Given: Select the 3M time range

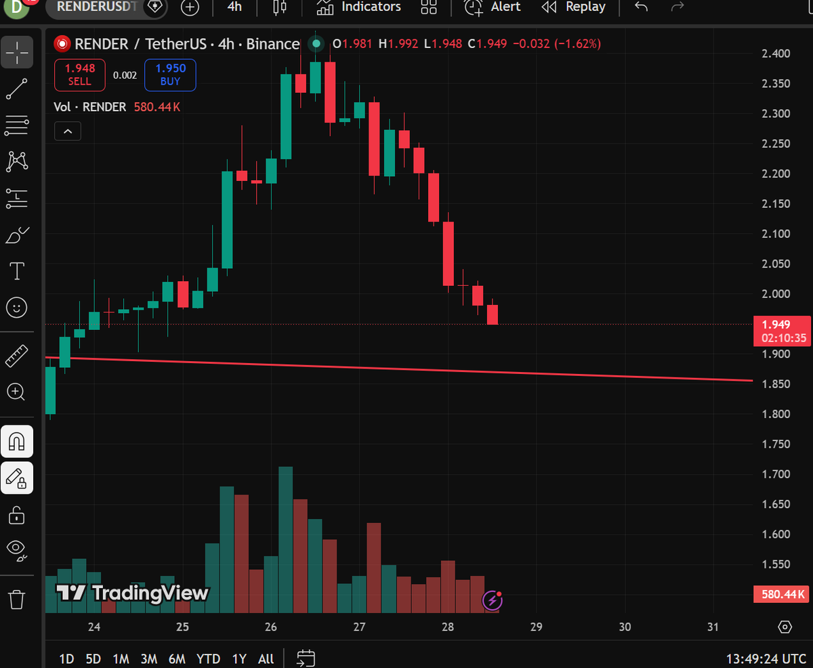Looking at the screenshot, I should click(149, 659).
